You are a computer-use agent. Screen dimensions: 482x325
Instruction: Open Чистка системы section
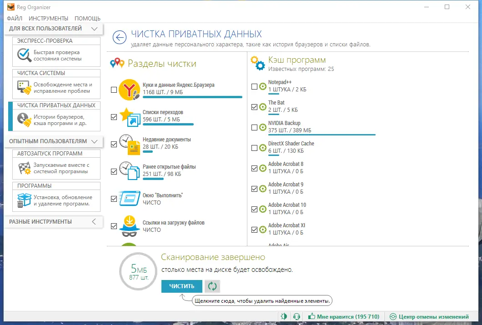(x=56, y=84)
